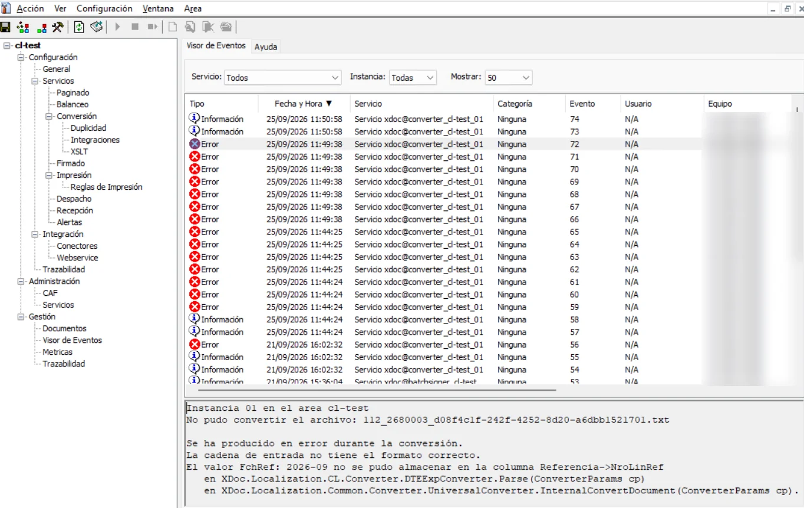The image size is (804, 508).
Task: Collapse the cl-test root node
Action: tap(7, 45)
